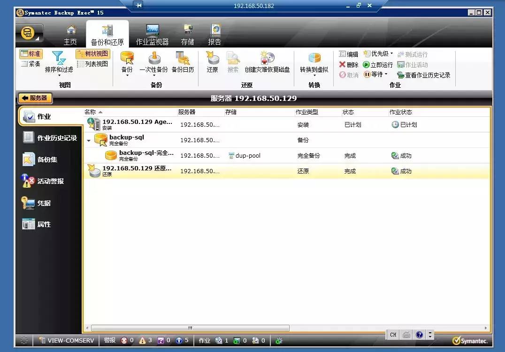Open the 优先级 dropdown
Viewport: 505px width, 352px height.
[x=378, y=54]
